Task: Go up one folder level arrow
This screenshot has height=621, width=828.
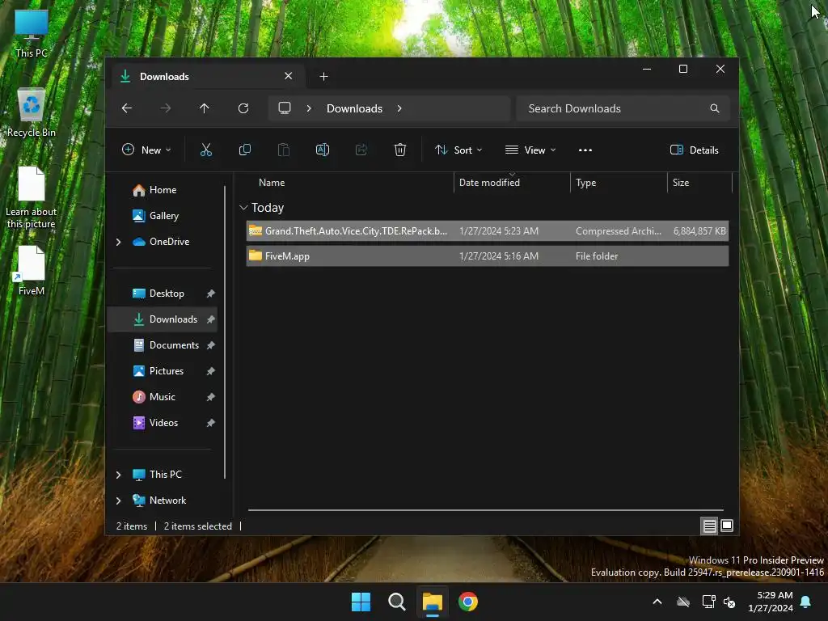Action: pyautogui.click(x=205, y=108)
